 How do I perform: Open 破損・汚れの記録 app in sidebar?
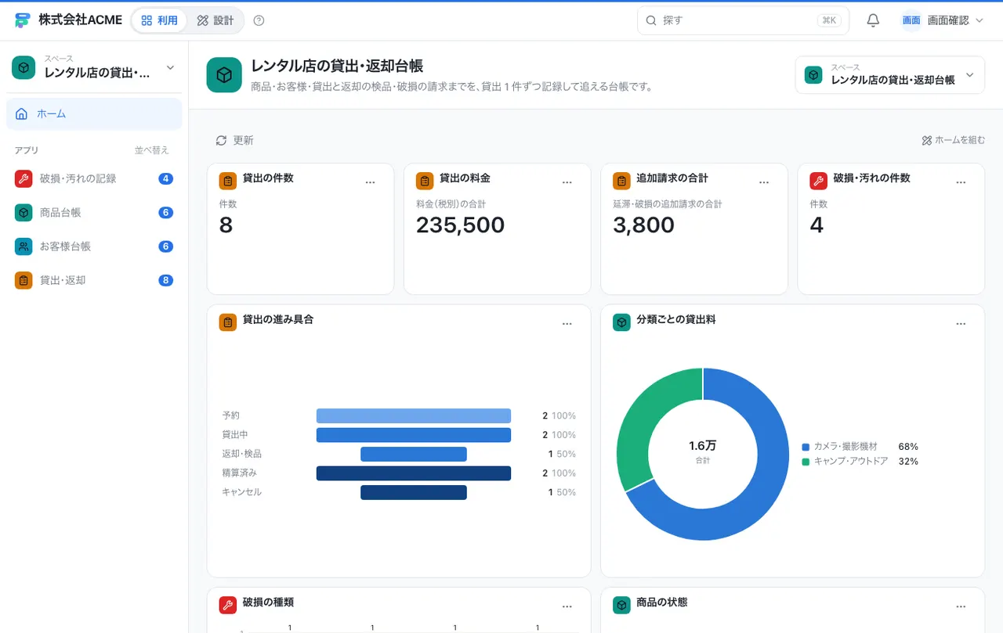tap(94, 178)
